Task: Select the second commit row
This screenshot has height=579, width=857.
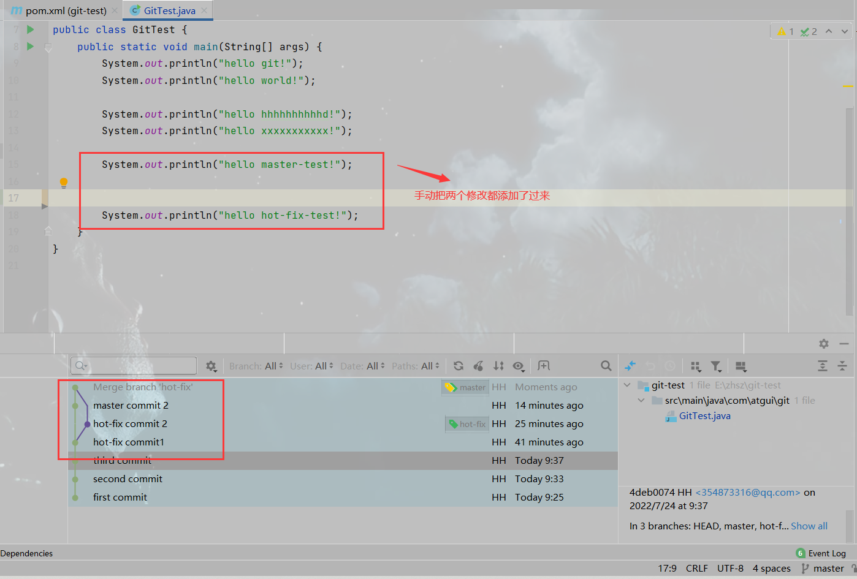Action: click(343, 479)
